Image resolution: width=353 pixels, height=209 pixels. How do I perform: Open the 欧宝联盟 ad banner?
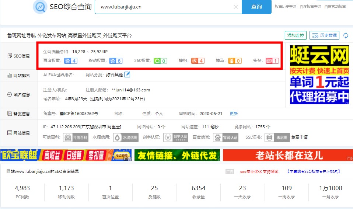[66, 155]
